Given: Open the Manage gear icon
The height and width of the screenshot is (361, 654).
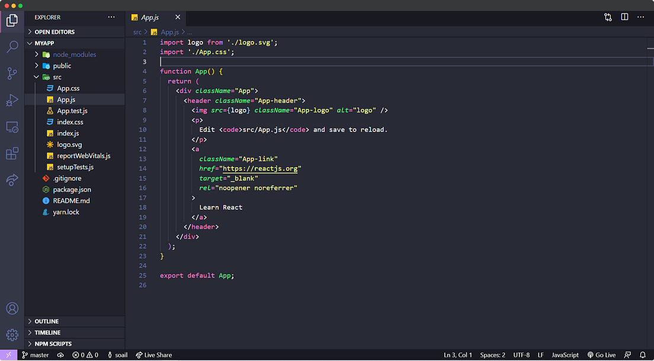Looking at the screenshot, I should tap(12, 336).
